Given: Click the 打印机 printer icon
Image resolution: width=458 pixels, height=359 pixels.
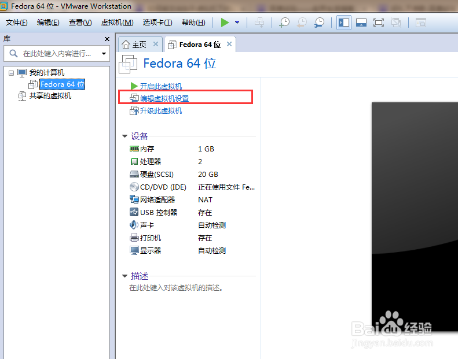Looking at the screenshot, I should click(134, 238).
